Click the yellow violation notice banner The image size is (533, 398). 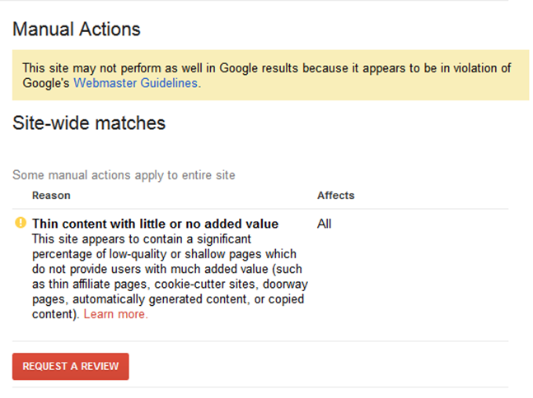click(270, 75)
